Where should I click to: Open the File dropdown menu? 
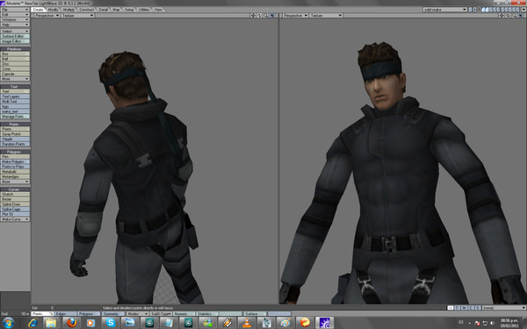click(15, 10)
